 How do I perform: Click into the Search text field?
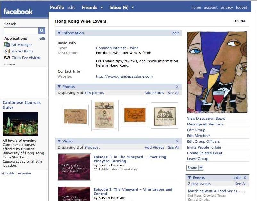point(21,31)
